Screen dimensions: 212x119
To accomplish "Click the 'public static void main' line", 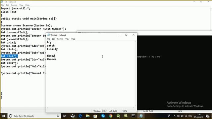I will pyautogui.click(x=29, y=19).
